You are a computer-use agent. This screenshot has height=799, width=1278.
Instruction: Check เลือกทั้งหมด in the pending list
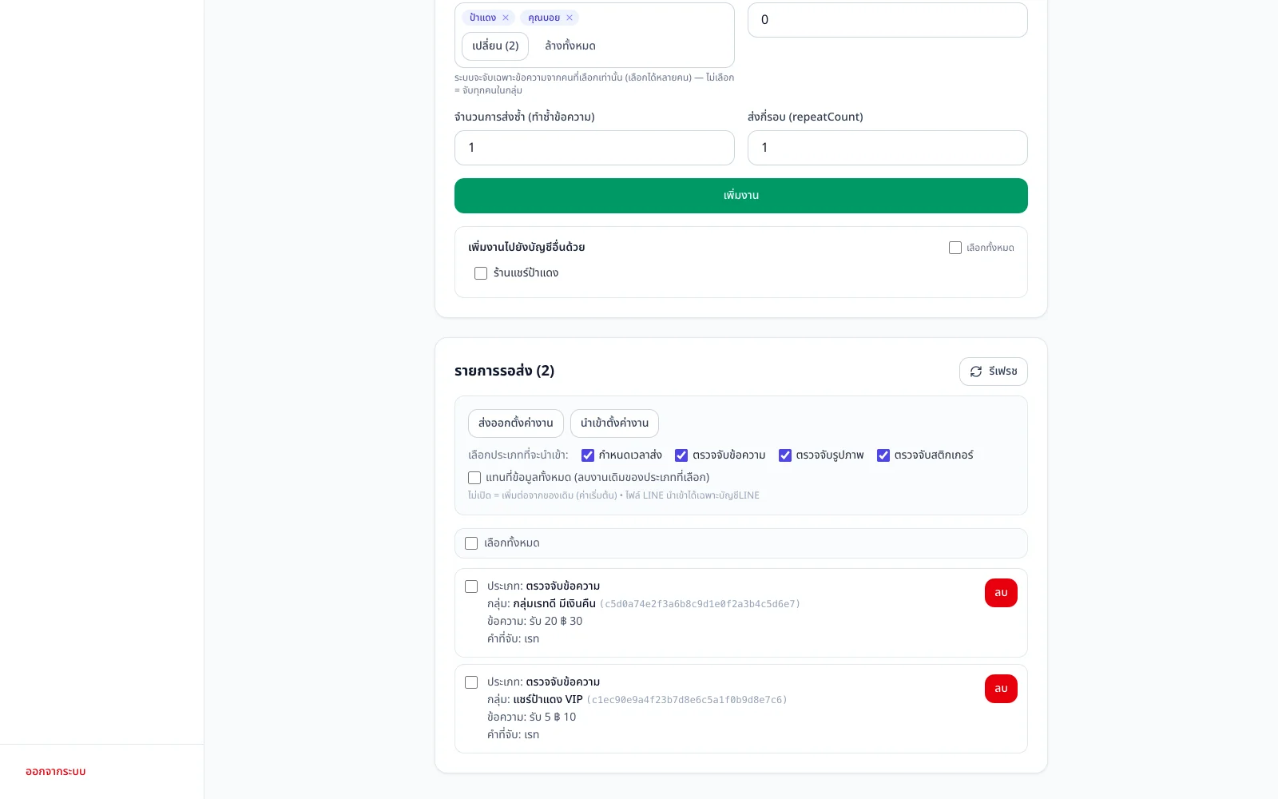[x=471, y=543]
